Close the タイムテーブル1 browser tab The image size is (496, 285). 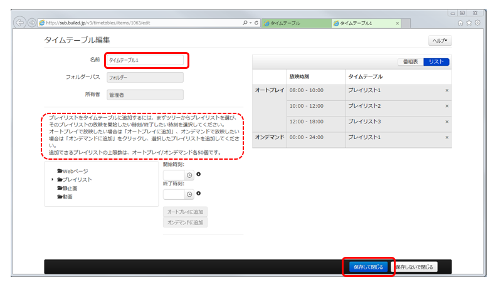click(x=398, y=23)
